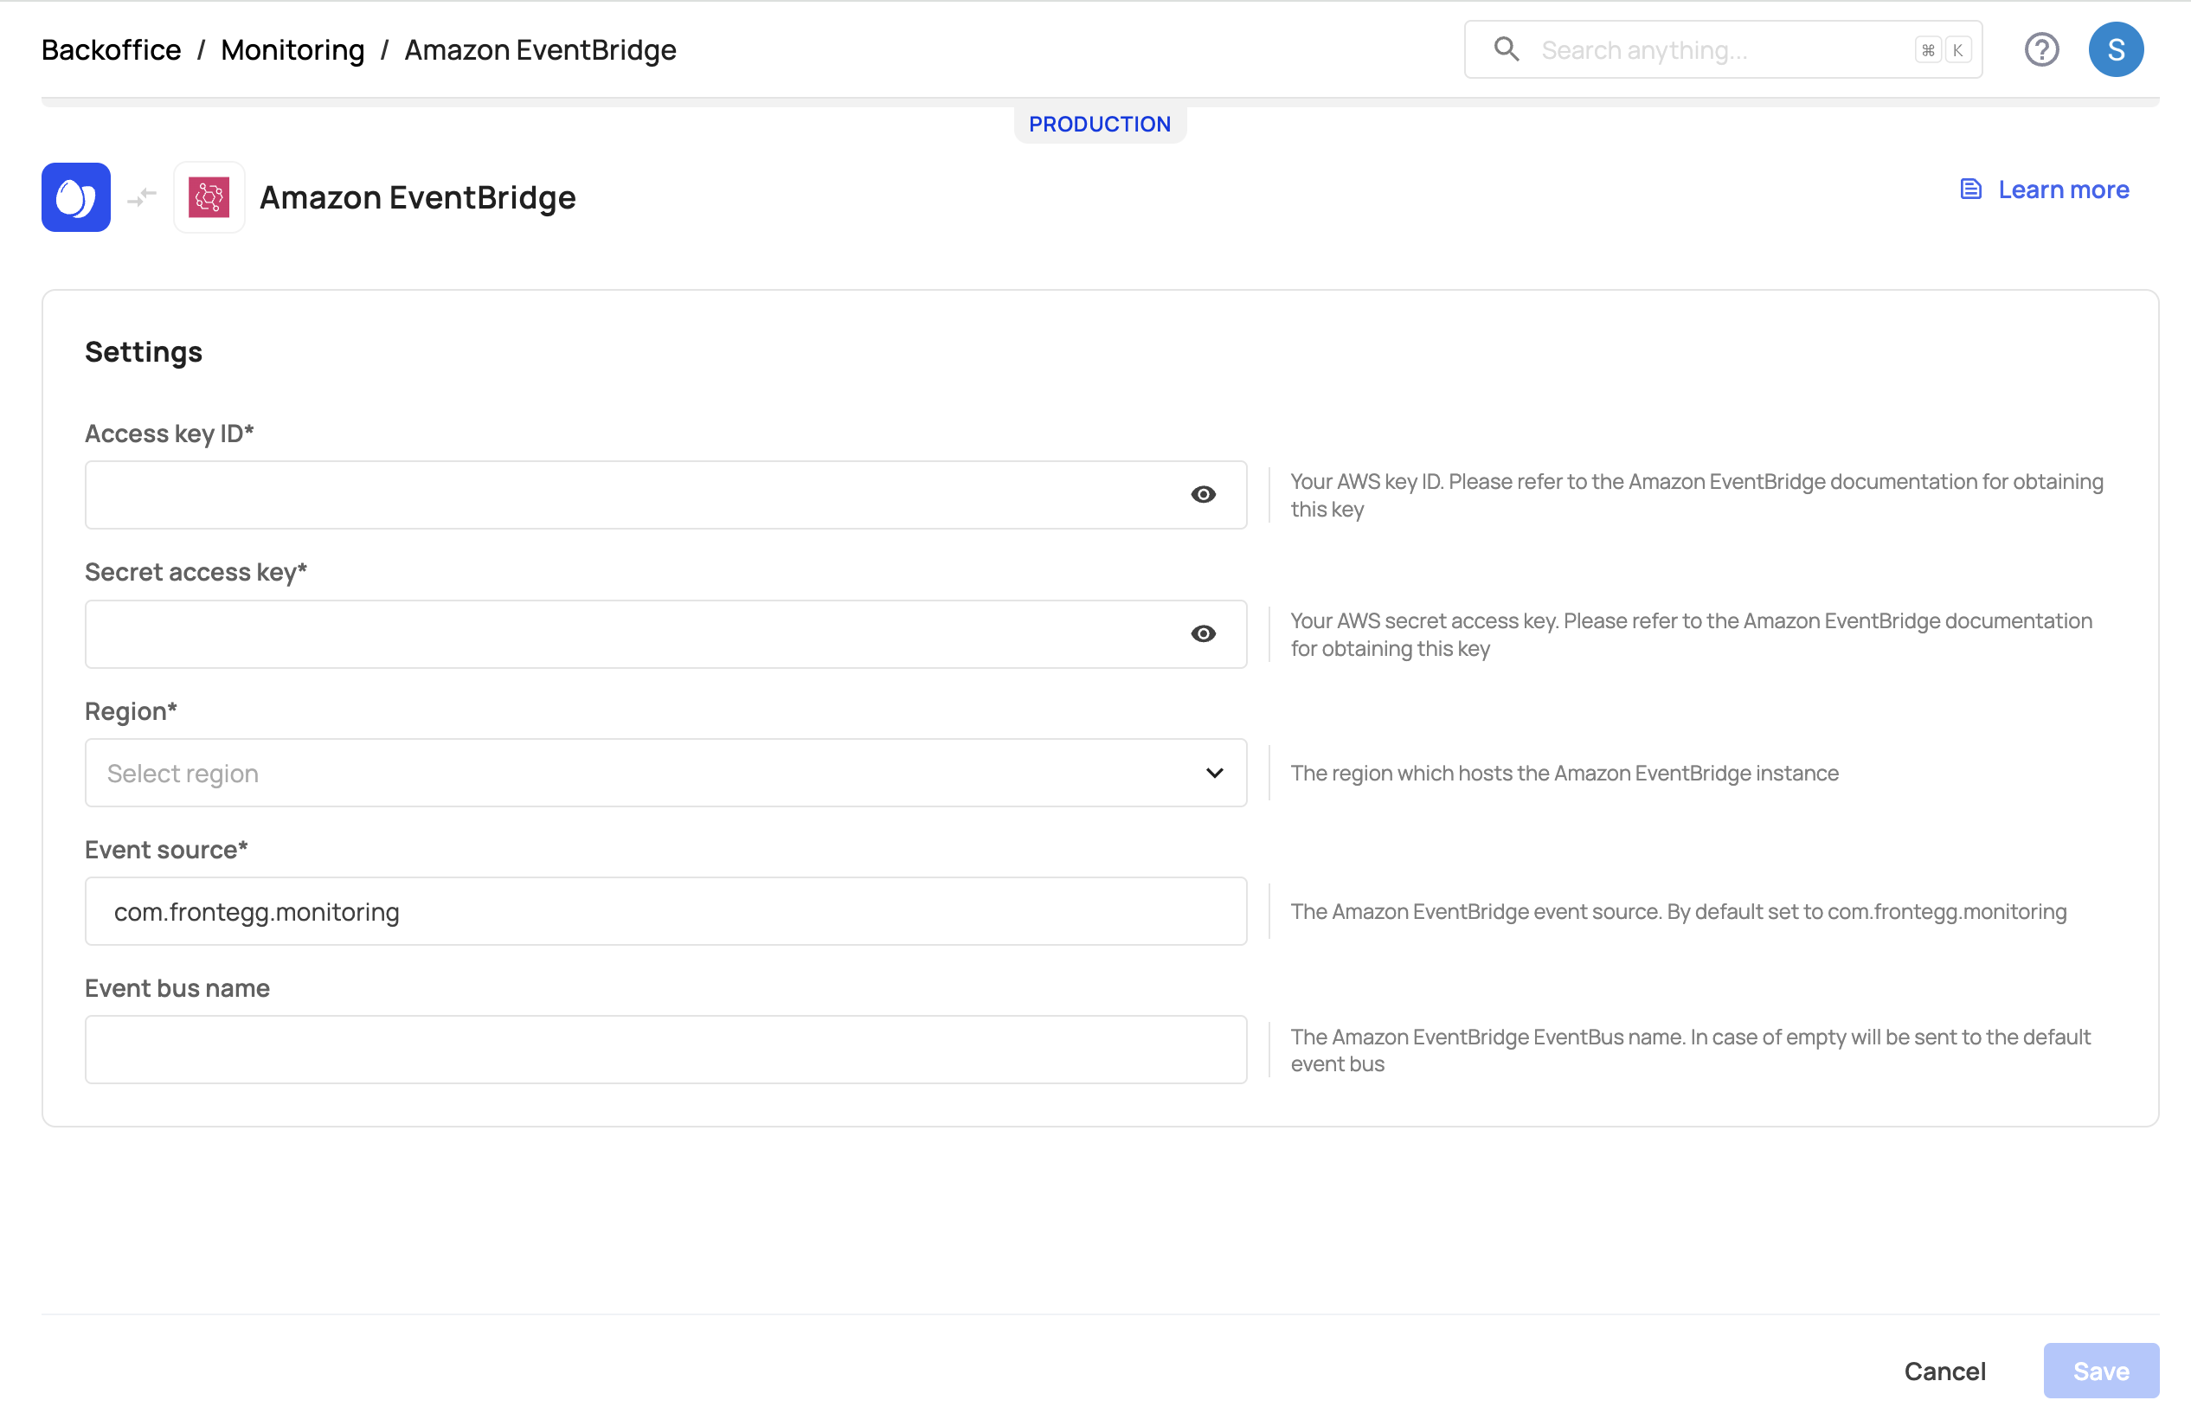2191x1426 pixels.
Task: Click the Frontegg egg logo icon
Action: click(75, 197)
